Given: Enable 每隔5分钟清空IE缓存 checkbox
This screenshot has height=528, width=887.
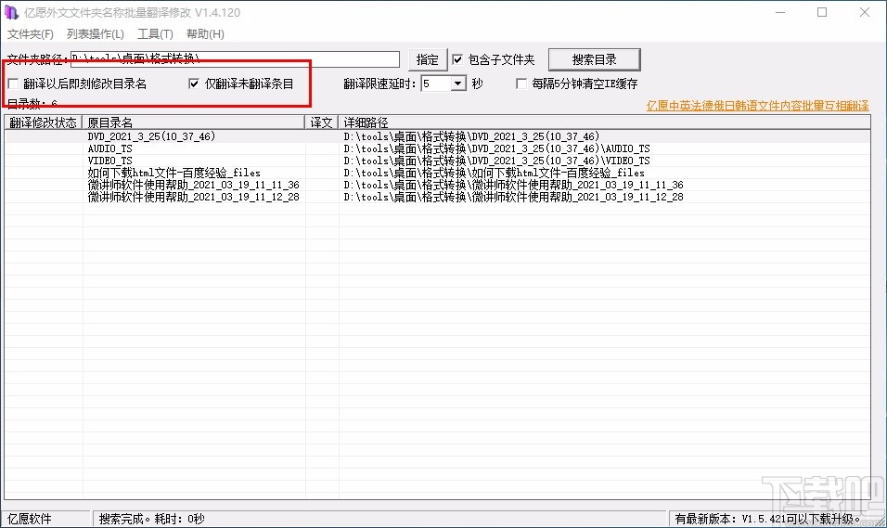Looking at the screenshot, I should click(x=521, y=84).
